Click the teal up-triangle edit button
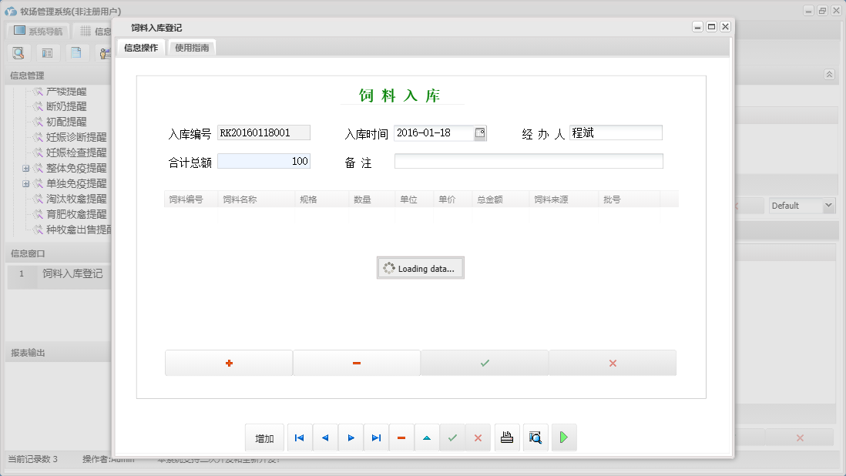Viewport: 846px width, 476px height. pyautogui.click(x=427, y=437)
